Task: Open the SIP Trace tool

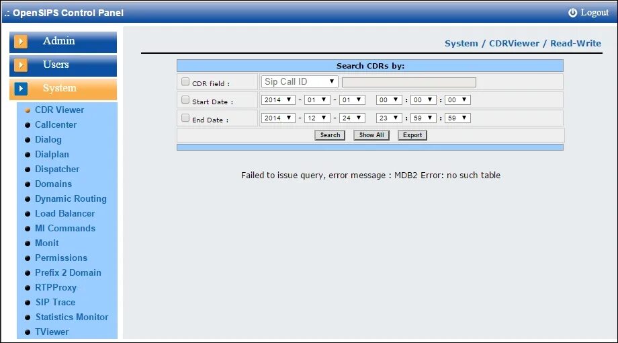Action: pyautogui.click(x=55, y=303)
